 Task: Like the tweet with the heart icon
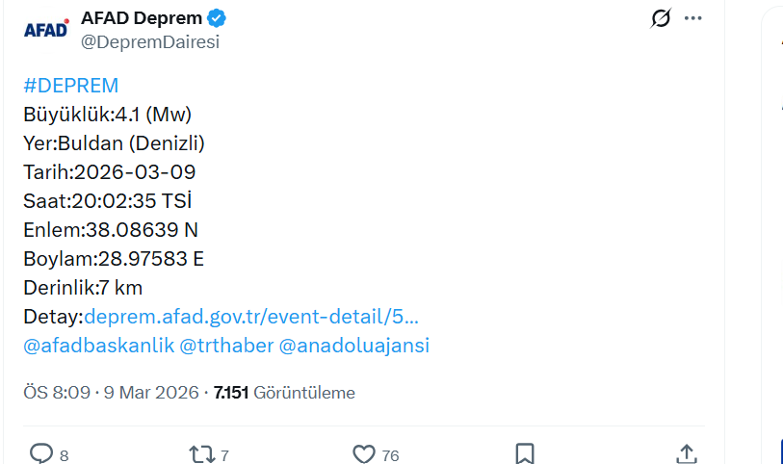363,453
